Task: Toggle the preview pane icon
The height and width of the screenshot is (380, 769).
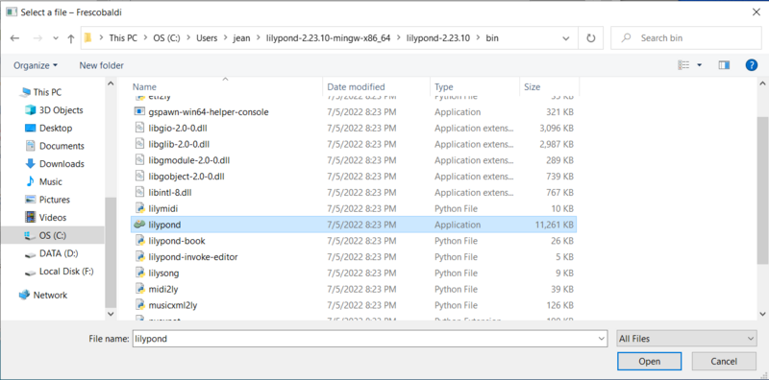Action: (x=724, y=65)
